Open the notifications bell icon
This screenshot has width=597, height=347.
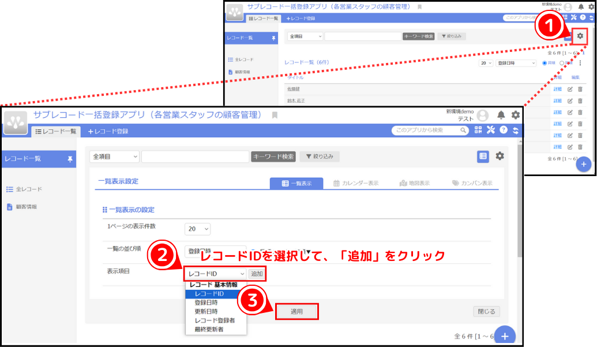pos(500,115)
